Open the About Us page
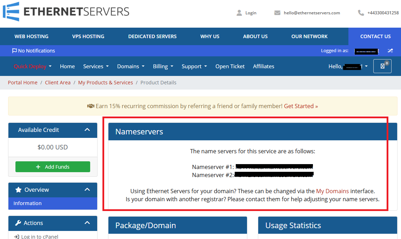This screenshot has height=239, width=401. (255, 36)
